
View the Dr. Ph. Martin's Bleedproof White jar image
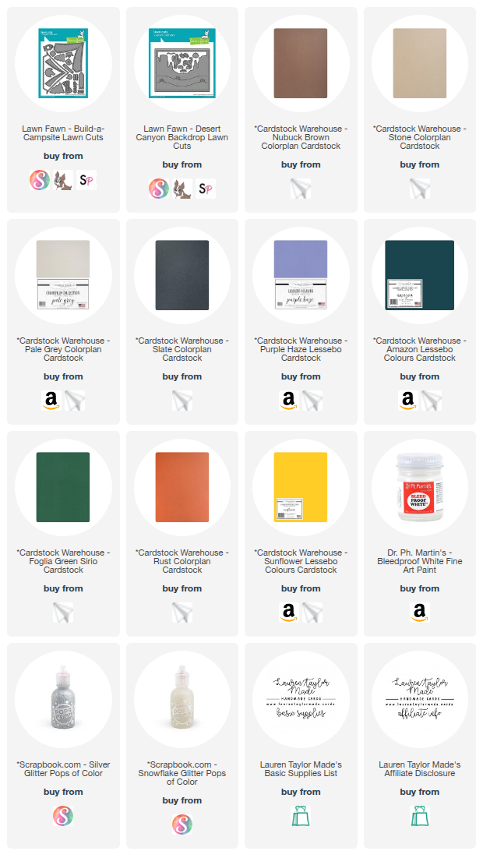click(x=420, y=487)
